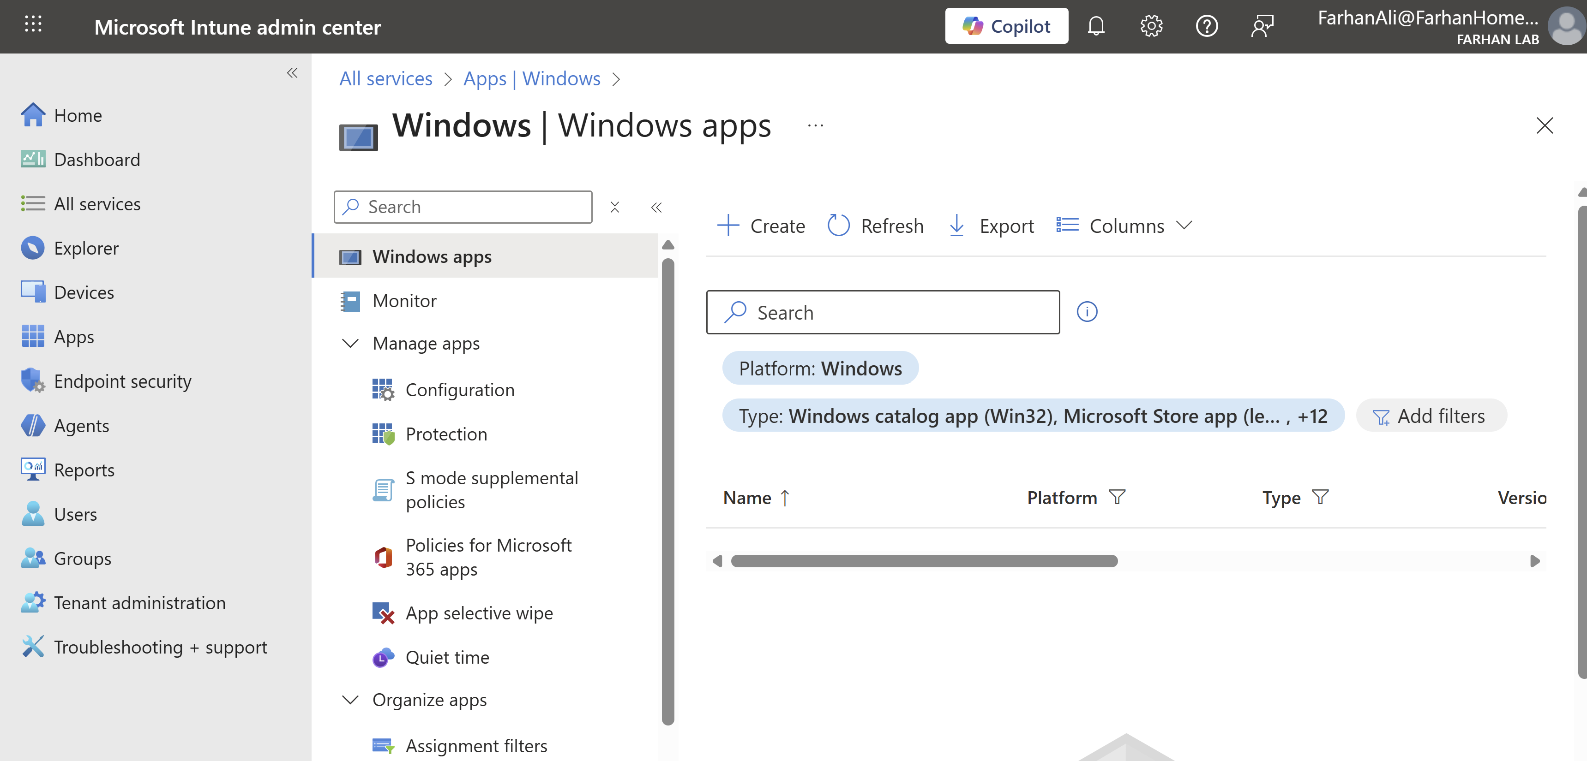Image resolution: width=1587 pixels, height=761 pixels.
Task: Collapse the Manage apps section
Action: coord(350,343)
